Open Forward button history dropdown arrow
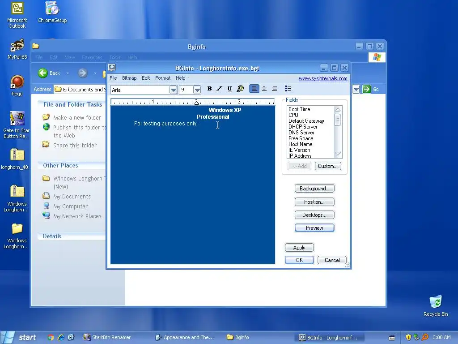The image size is (458, 344). 95,73
